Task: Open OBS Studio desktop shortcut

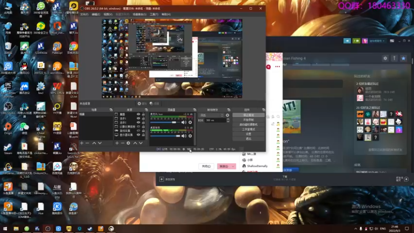Action: tap(8, 108)
